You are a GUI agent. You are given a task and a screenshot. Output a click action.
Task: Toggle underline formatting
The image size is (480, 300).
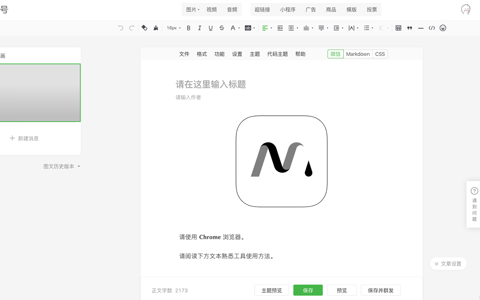click(x=211, y=28)
